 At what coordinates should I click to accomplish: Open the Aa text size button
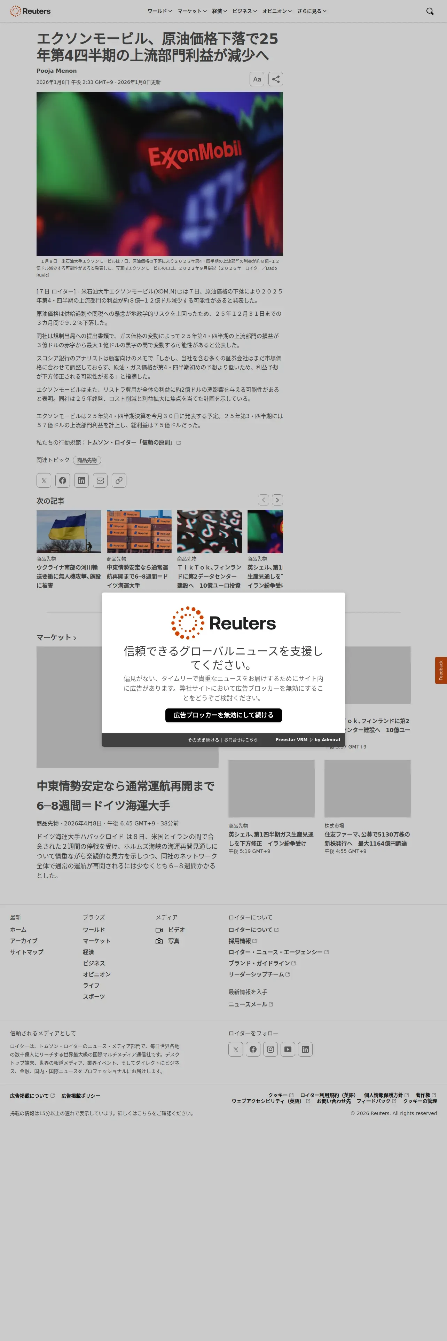[x=257, y=79]
